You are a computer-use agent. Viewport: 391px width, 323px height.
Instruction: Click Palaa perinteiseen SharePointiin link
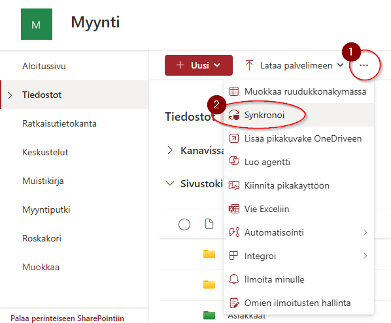point(67,318)
